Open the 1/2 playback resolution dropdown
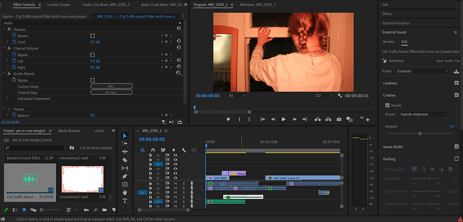The image size is (463, 222). click(323, 96)
